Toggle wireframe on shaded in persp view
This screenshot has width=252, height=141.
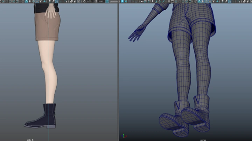coord(206,1)
